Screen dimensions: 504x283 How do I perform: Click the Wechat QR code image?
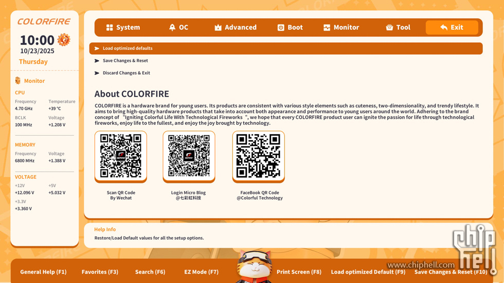tap(121, 156)
